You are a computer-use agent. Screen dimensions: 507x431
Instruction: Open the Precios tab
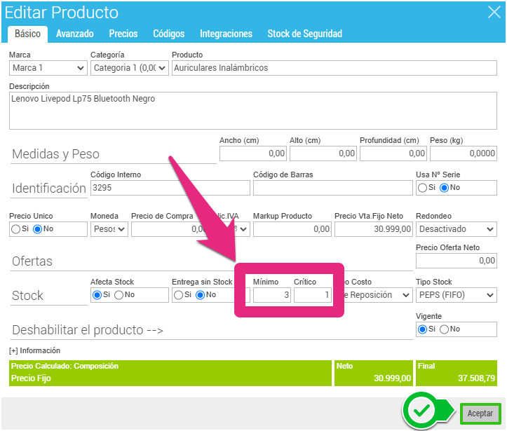pyautogui.click(x=123, y=34)
